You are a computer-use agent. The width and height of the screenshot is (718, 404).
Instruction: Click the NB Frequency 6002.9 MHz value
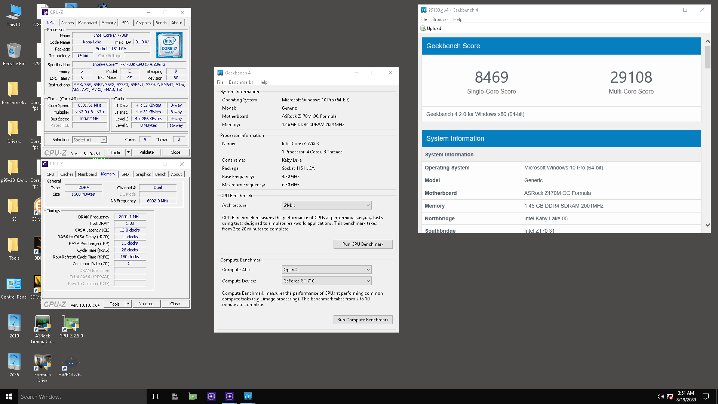158,201
